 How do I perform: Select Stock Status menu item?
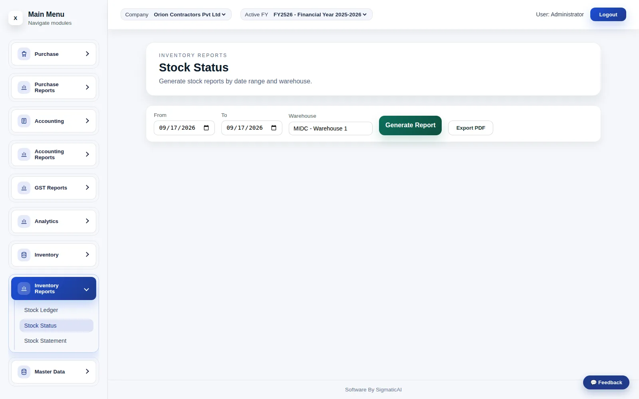(x=56, y=326)
